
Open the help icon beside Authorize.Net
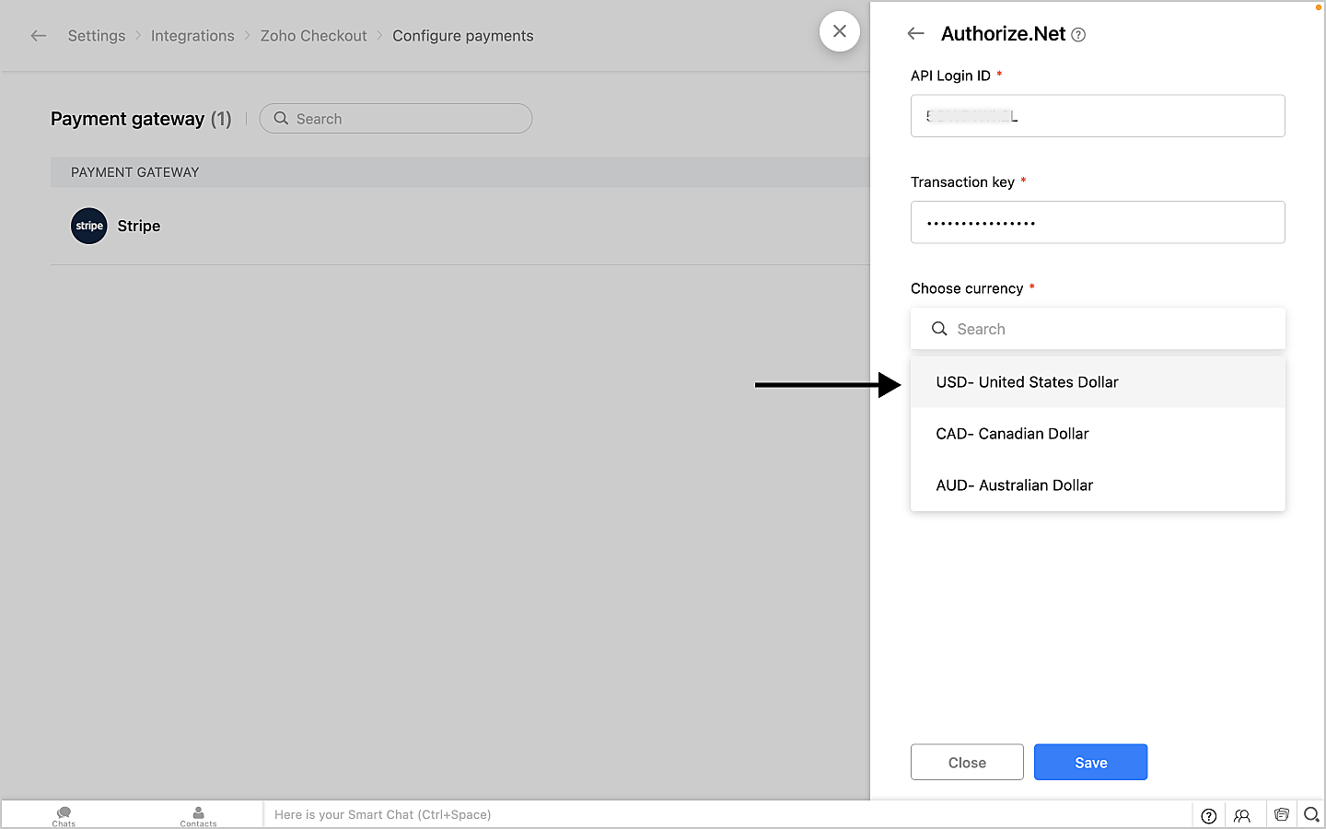pos(1078,35)
